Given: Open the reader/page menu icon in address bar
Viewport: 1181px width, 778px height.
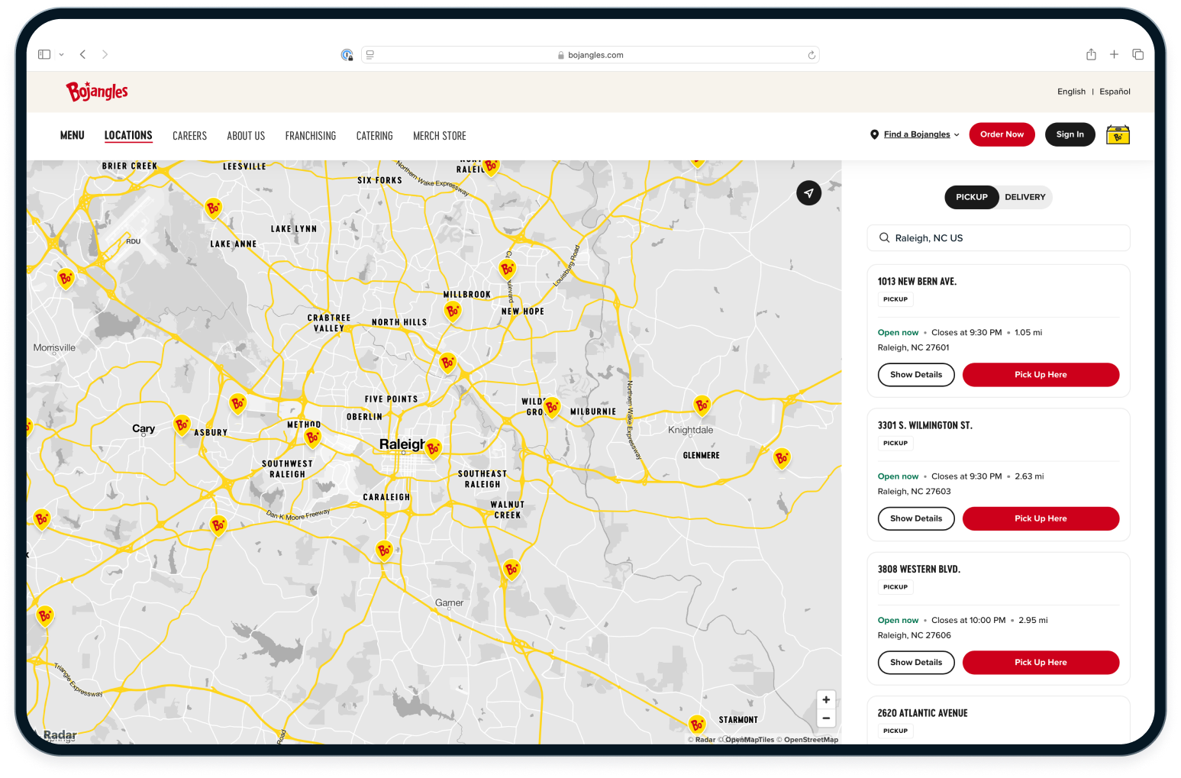Looking at the screenshot, I should click(x=370, y=54).
